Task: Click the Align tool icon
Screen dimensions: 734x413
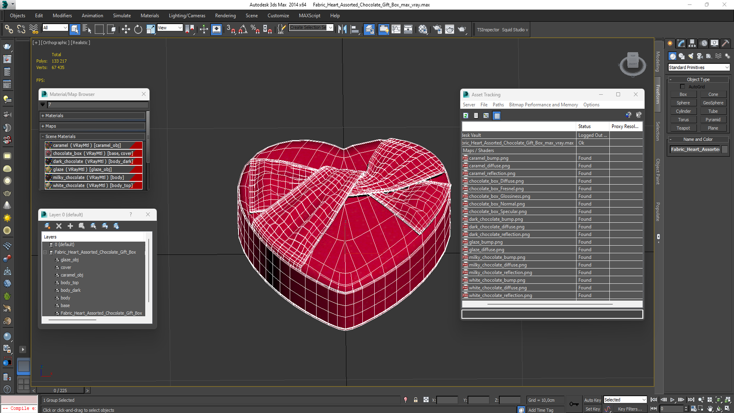Action: 355,29
